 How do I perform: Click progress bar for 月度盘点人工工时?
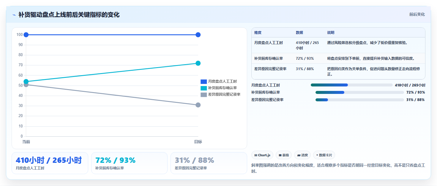click(352, 85)
